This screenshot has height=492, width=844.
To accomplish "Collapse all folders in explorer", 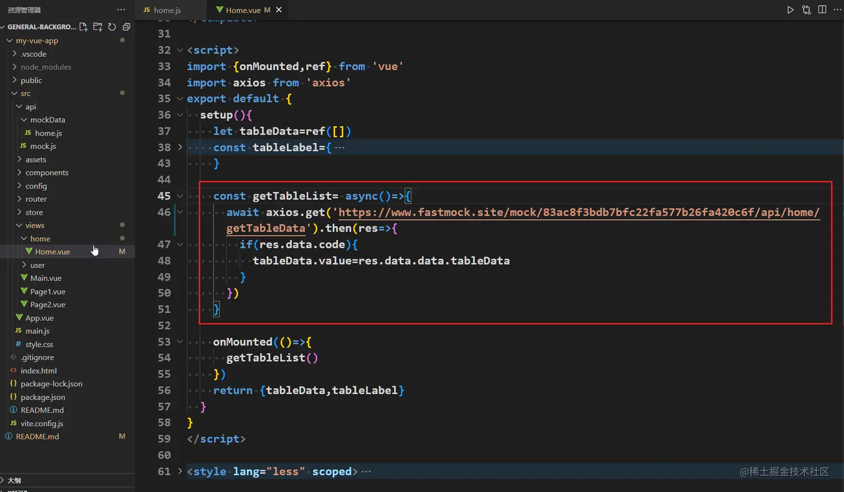I will coord(126,27).
